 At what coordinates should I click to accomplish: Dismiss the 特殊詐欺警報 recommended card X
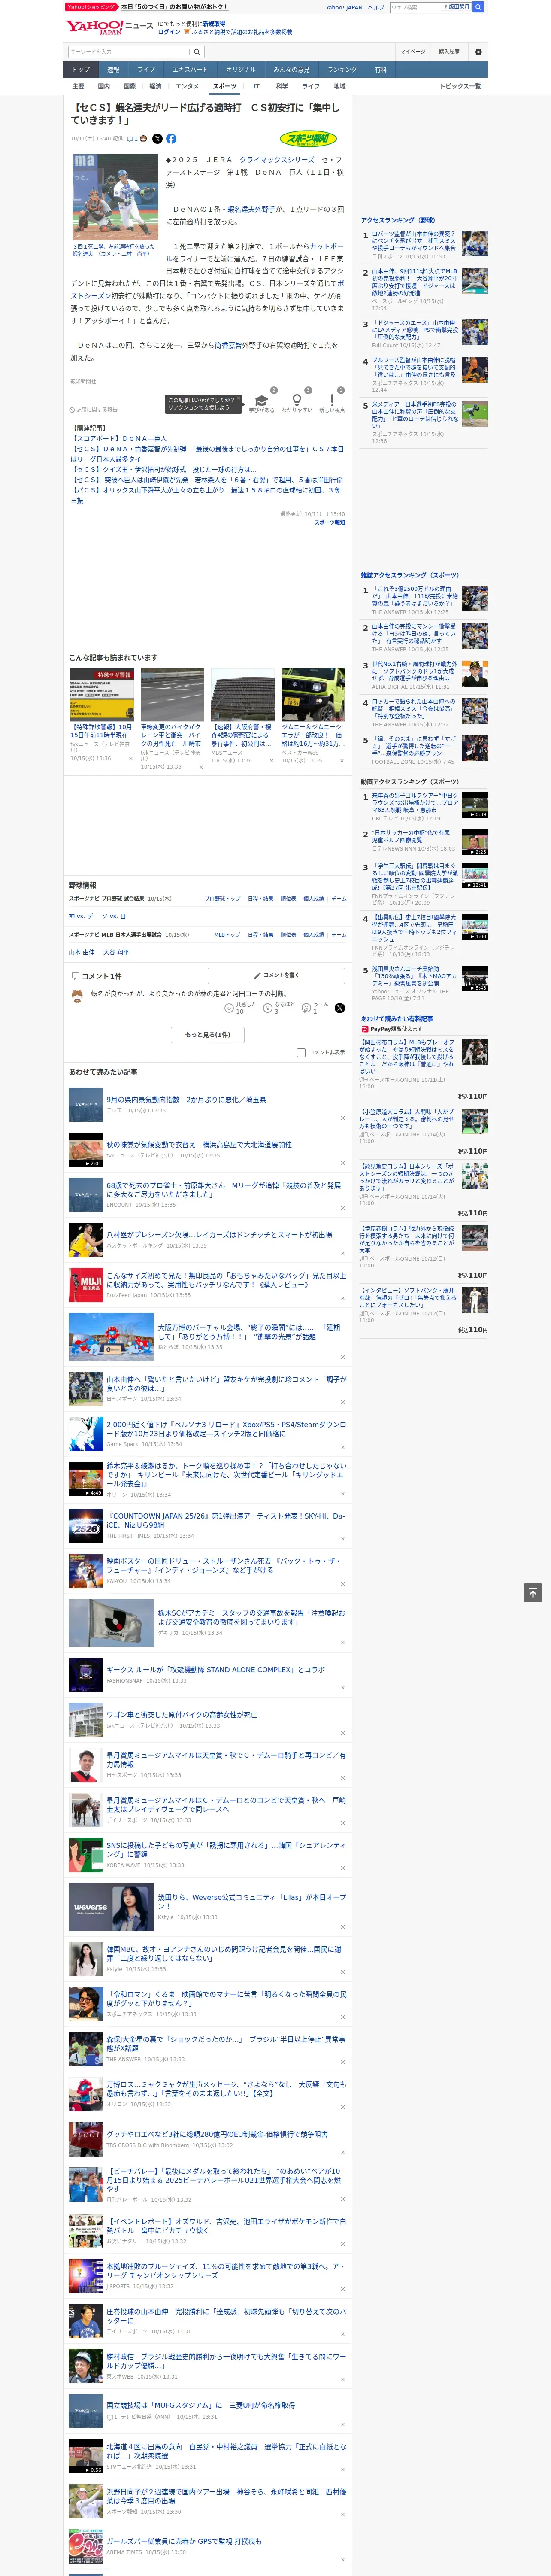click(x=131, y=759)
